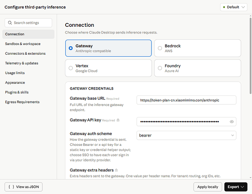Click the vertical scrollbar thumb
The height and width of the screenshot is (194, 252).
250,55
